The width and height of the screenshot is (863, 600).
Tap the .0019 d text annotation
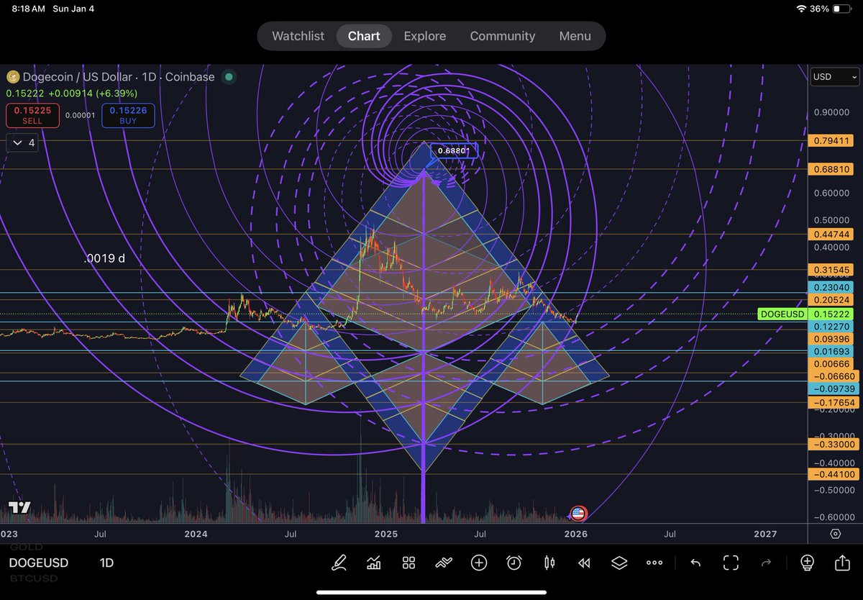point(105,258)
